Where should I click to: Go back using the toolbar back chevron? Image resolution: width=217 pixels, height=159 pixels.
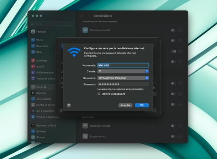coord(82,16)
